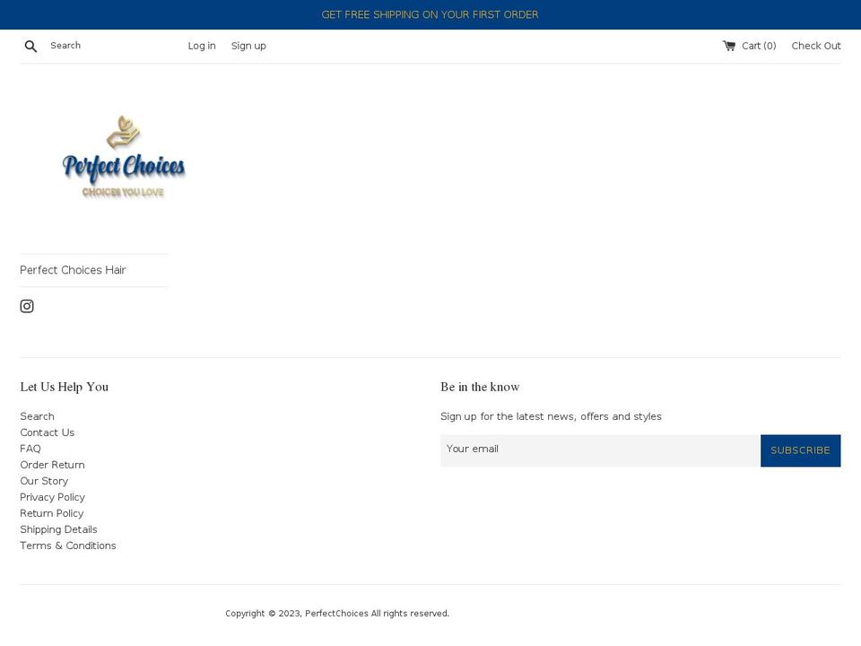
Task: Open Order Return link
Action: coord(52,465)
